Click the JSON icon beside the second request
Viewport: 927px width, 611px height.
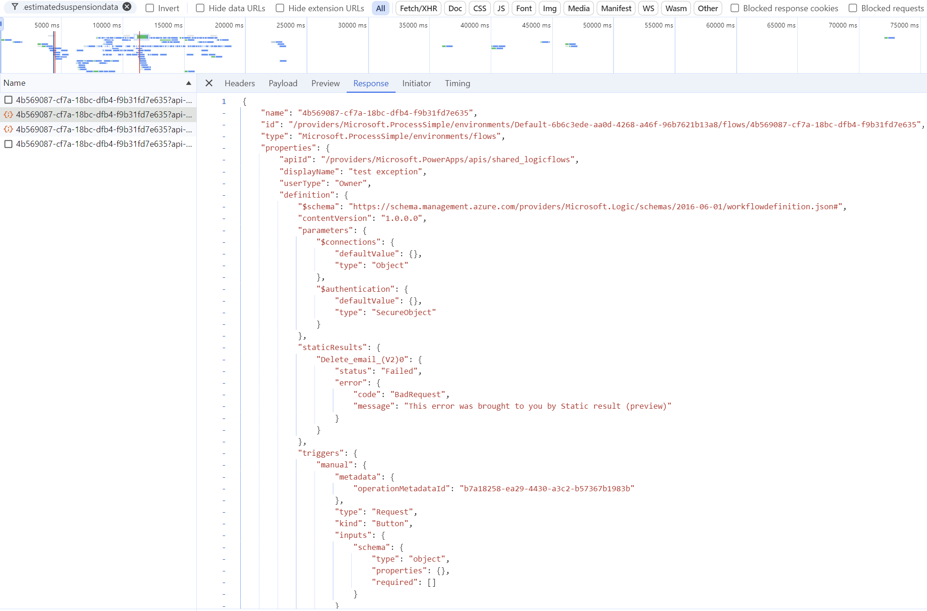[x=8, y=114]
